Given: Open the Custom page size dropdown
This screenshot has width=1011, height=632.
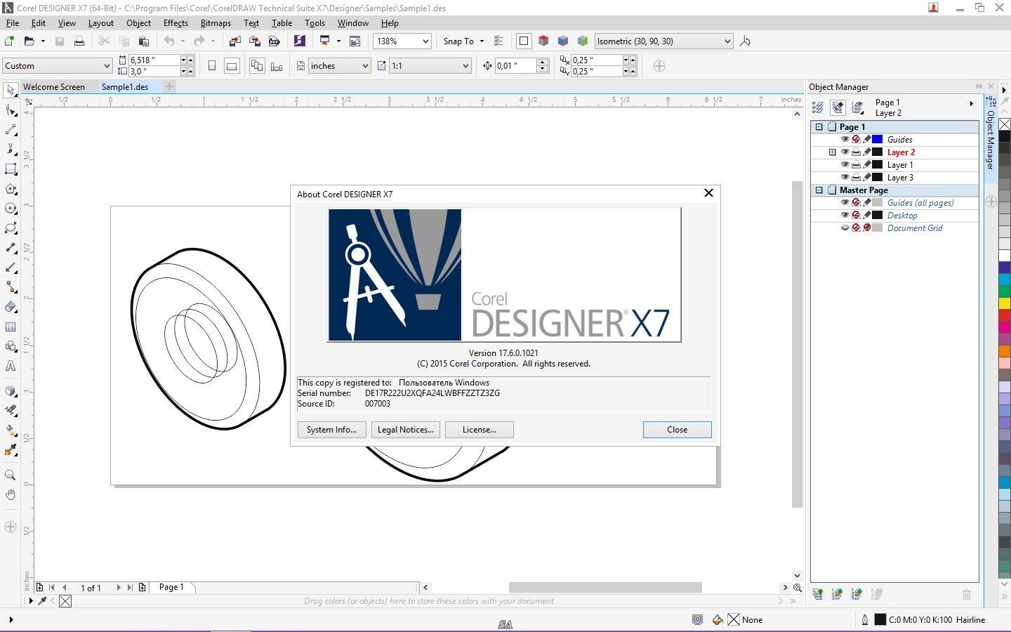Looking at the screenshot, I should (107, 66).
